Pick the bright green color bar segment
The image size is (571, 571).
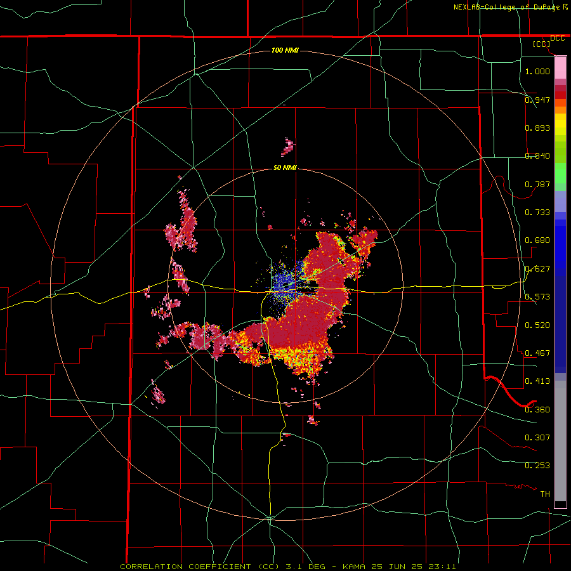pos(560,173)
